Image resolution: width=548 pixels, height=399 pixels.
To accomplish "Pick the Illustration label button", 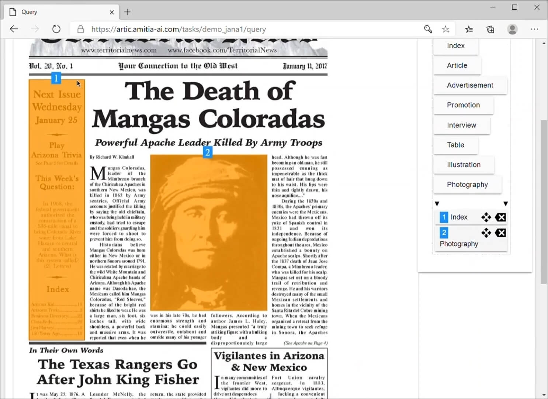I will point(464,165).
